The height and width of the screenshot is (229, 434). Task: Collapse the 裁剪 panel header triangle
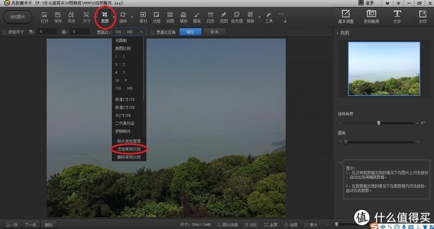click(x=338, y=33)
